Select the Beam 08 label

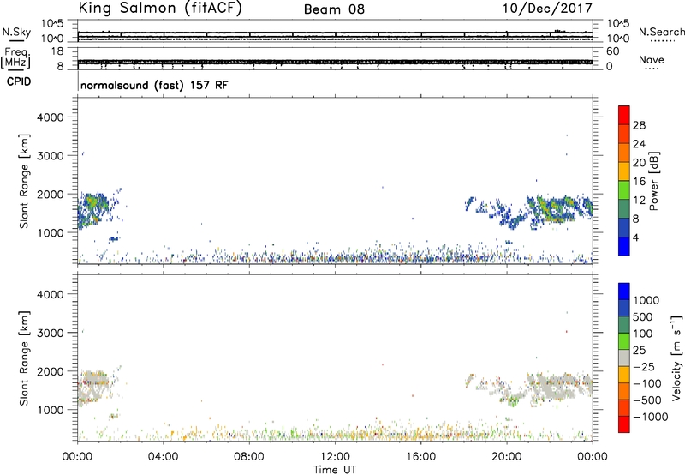click(x=334, y=9)
